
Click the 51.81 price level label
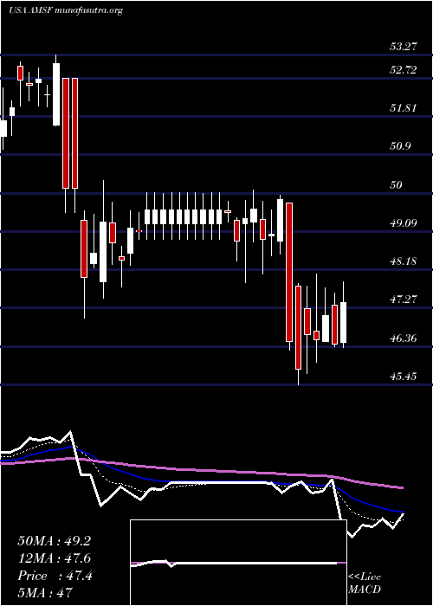(404, 108)
